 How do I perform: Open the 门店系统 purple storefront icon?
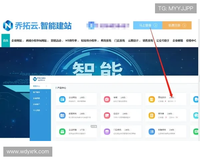pos(107,132)
